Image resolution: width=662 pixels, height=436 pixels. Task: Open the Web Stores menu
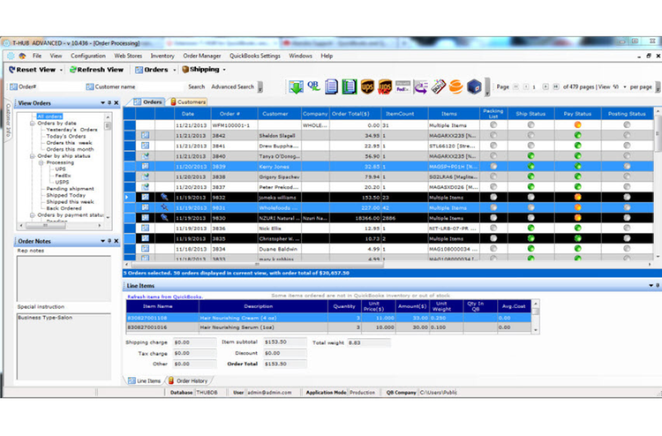tap(128, 56)
